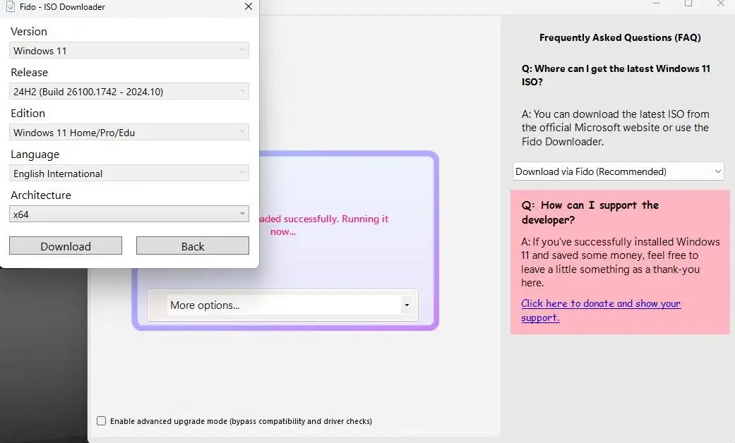Enable advanced upgrade mode checkbox

tap(101, 420)
